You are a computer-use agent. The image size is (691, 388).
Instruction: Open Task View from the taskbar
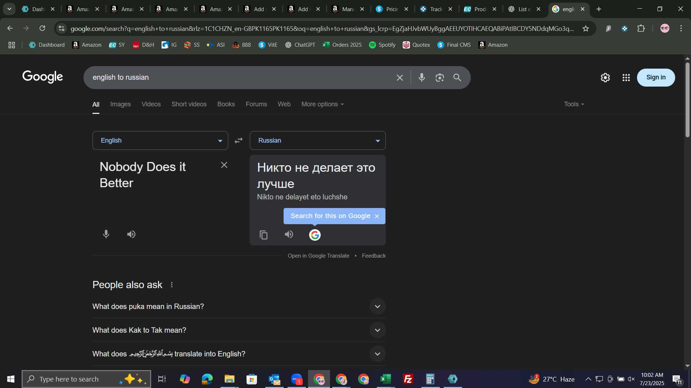pyautogui.click(x=162, y=379)
